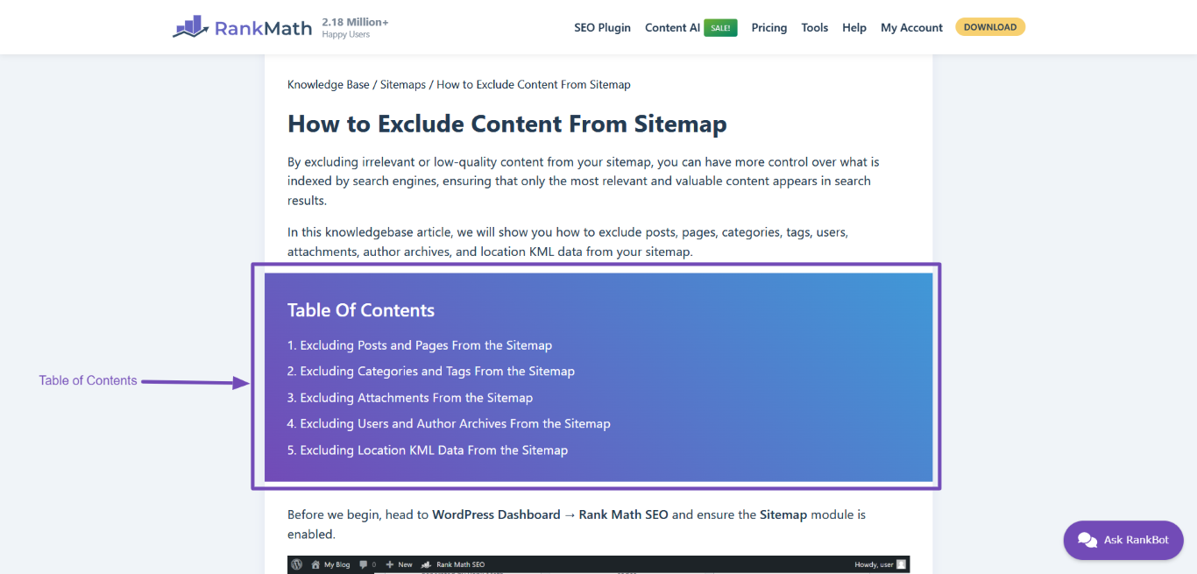
Task: Click the article heading 'How to Exclude Content From Sitemap'
Action: coord(507,124)
